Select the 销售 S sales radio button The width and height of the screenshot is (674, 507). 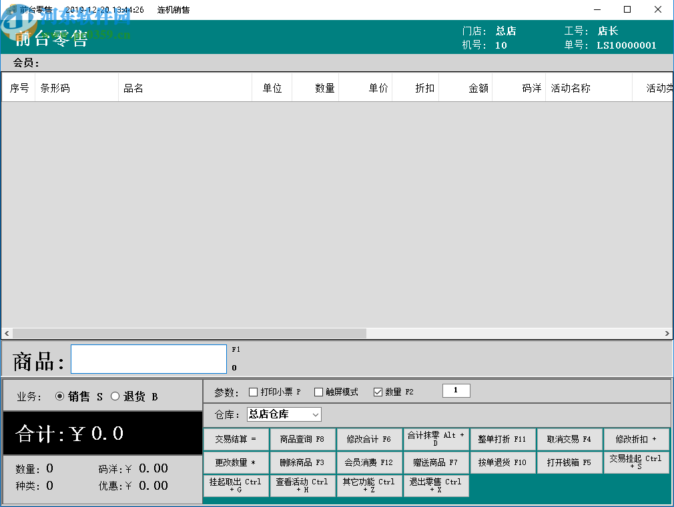60,395
